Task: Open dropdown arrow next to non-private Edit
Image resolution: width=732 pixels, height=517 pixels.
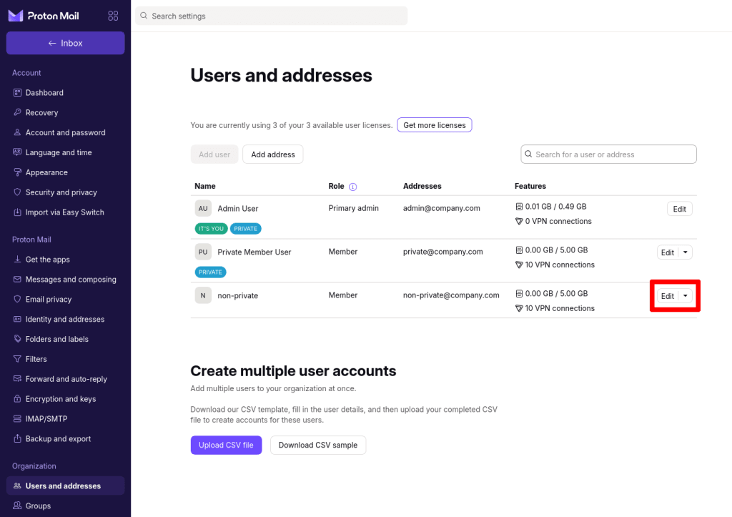Action: point(686,295)
